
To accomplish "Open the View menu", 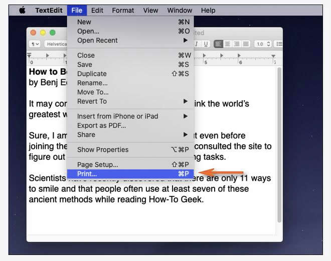I will [150, 11].
